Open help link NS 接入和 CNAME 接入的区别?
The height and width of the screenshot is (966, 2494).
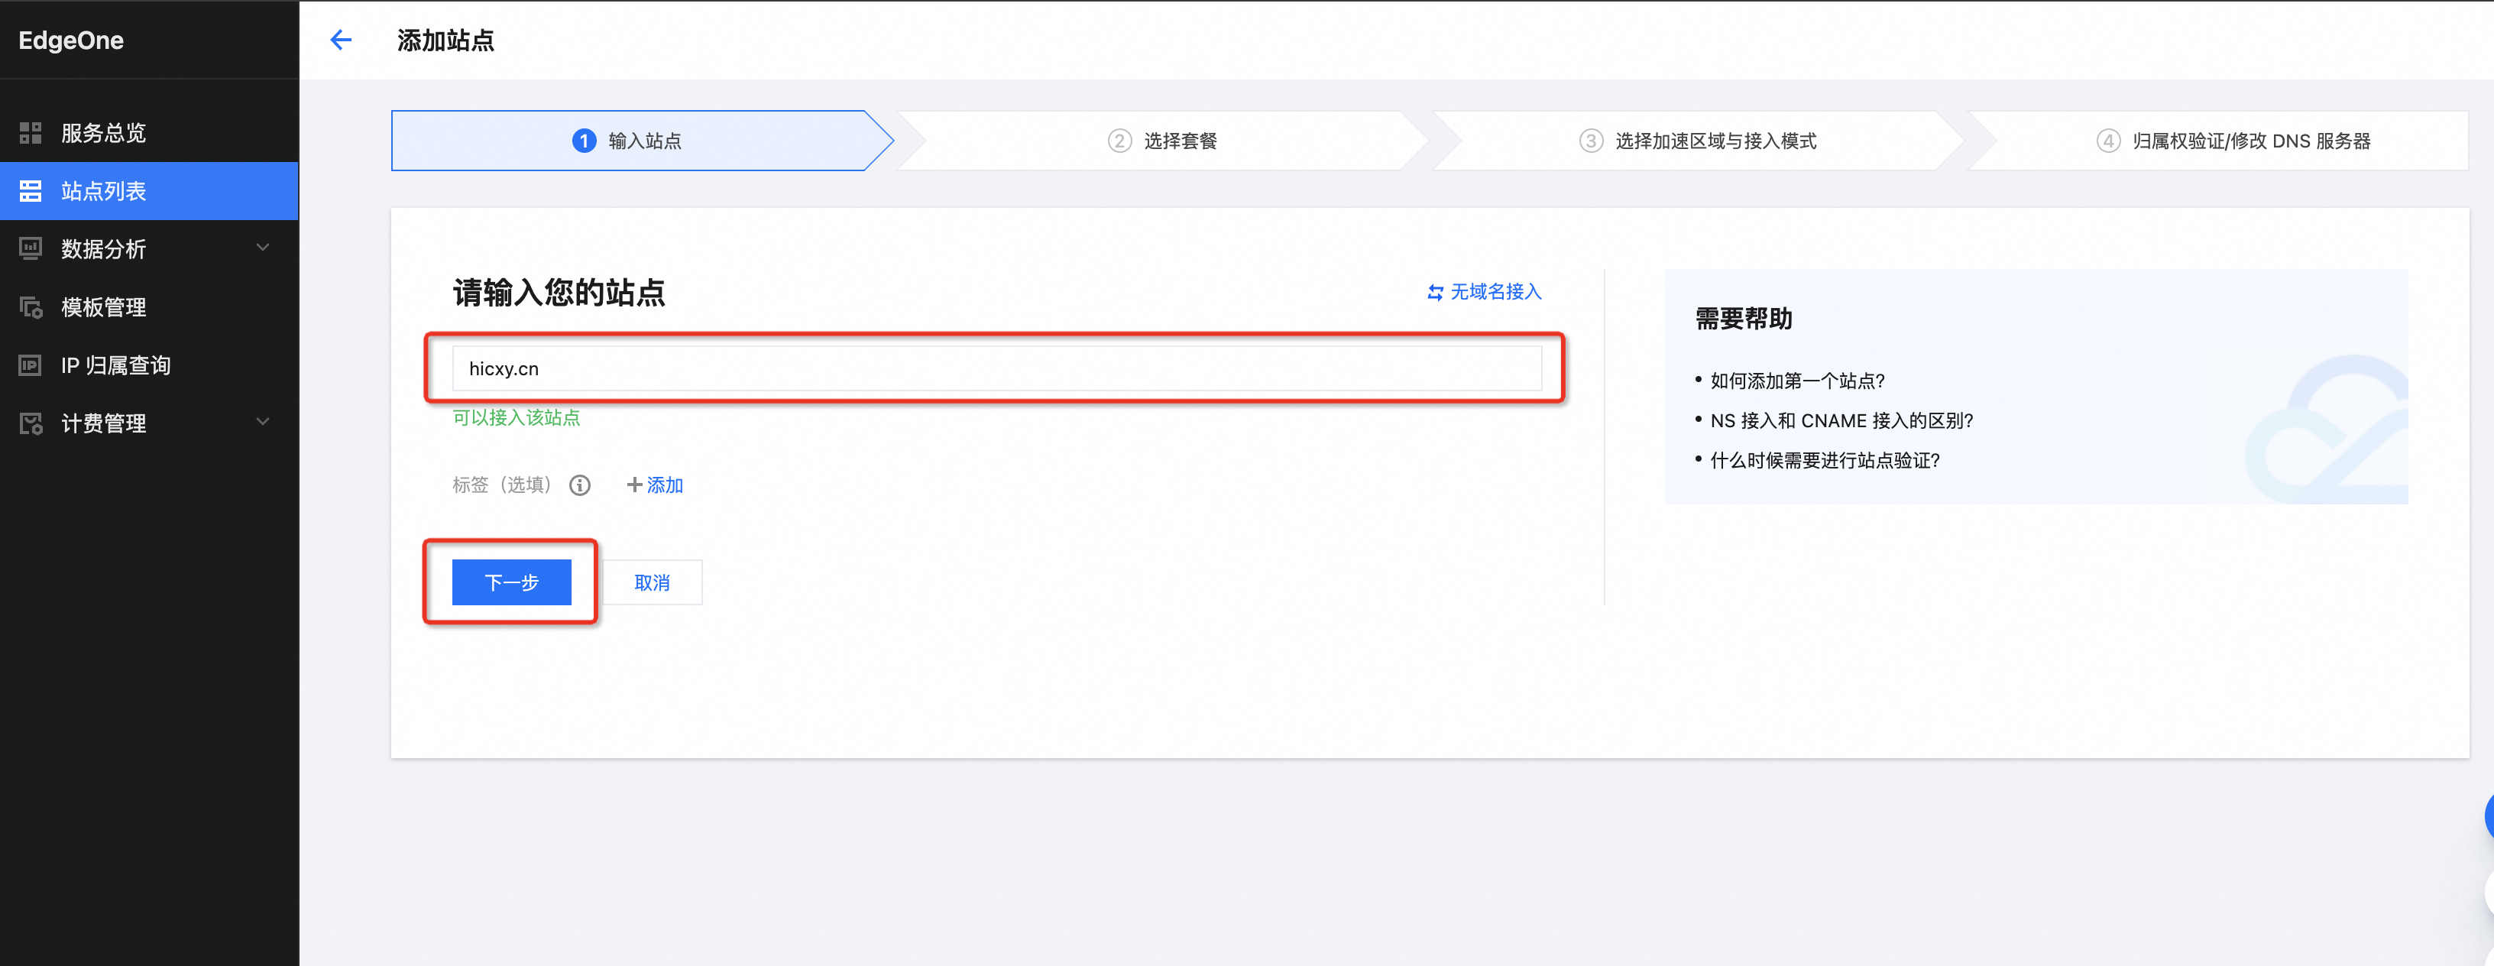[1841, 421]
